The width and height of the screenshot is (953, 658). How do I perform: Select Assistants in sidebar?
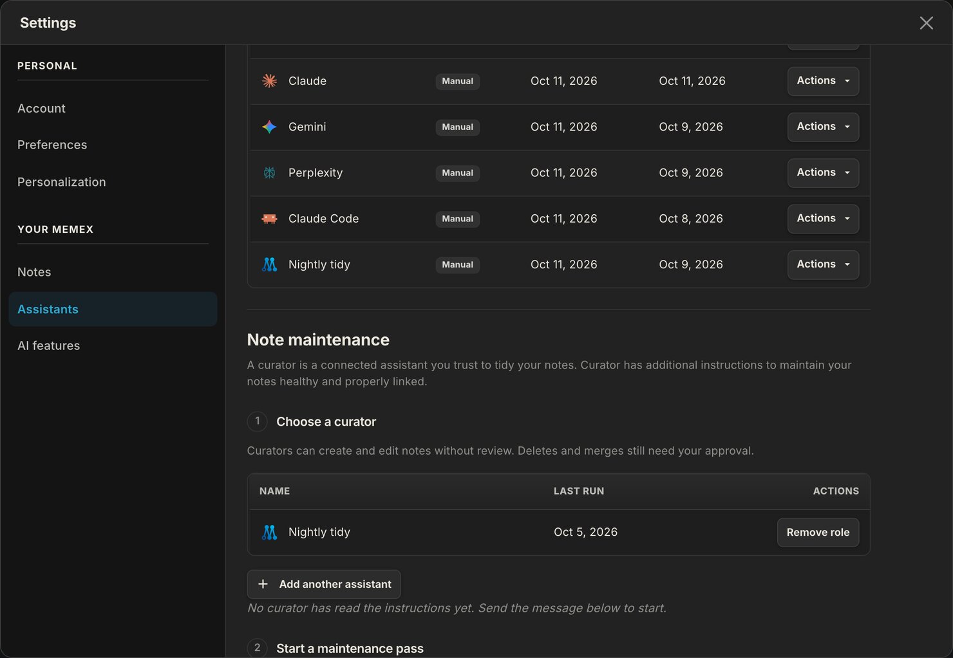pyautogui.click(x=113, y=309)
